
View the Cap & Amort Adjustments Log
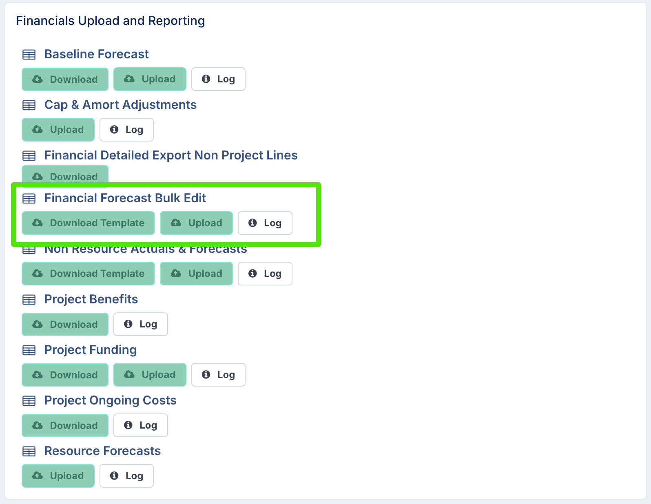tap(126, 130)
